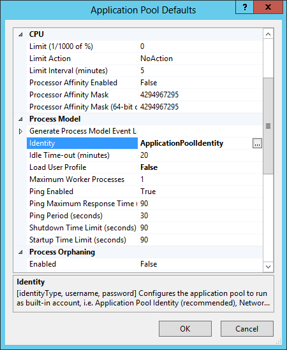The width and height of the screenshot is (287, 350).
Task: Click the Ping Period value field
Action: tap(200, 216)
